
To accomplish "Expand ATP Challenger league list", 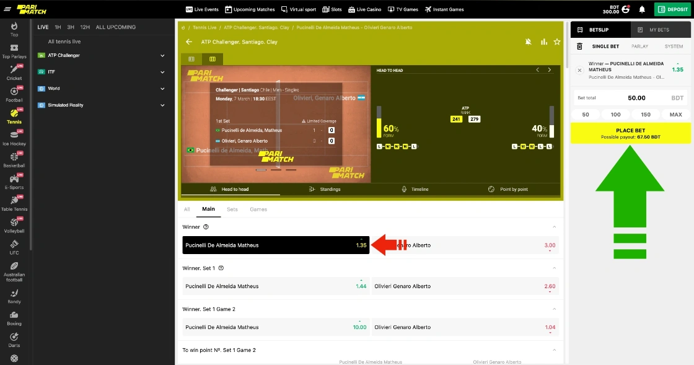I will 162,56.
